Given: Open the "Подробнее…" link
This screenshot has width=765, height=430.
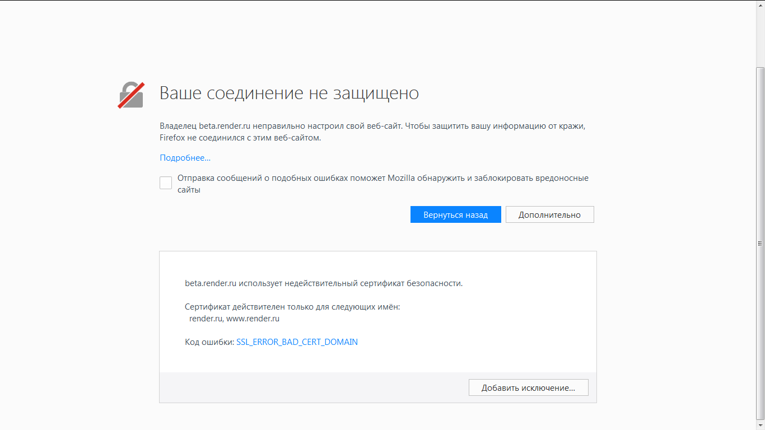Looking at the screenshot, I should pos(185,158).
